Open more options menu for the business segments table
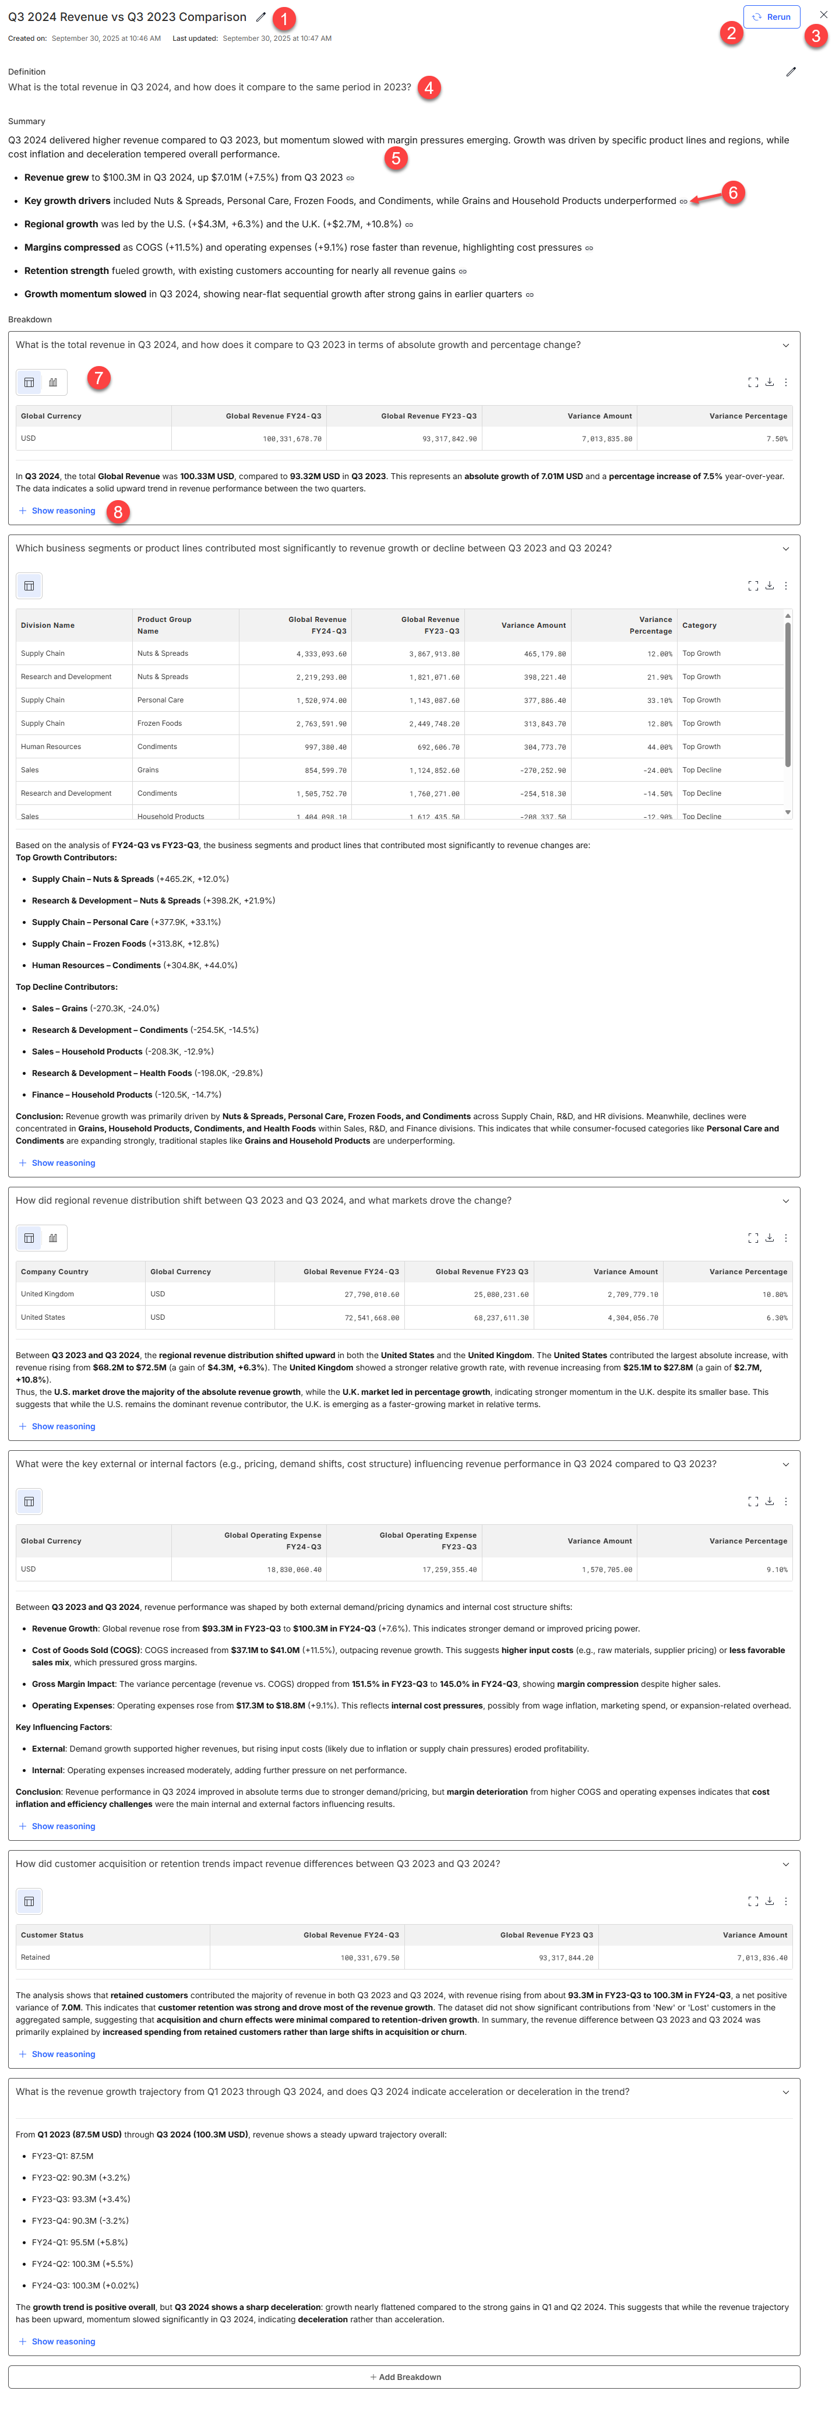The image size is (832, 2419). pos(786,586)
